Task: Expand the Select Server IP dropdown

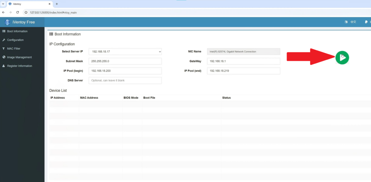Action: coord(125,52)
